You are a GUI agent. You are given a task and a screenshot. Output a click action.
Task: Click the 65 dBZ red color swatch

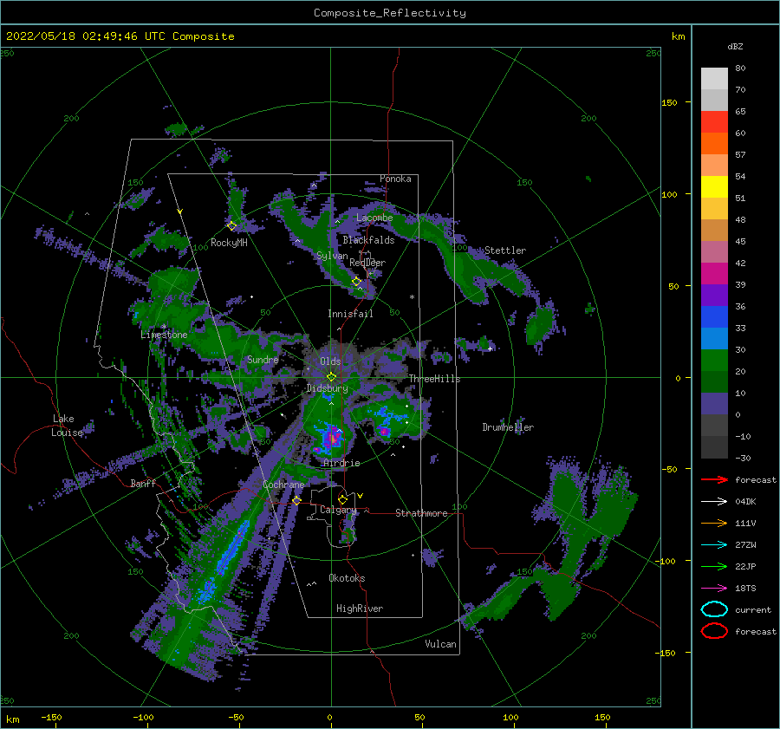point(714,122)
